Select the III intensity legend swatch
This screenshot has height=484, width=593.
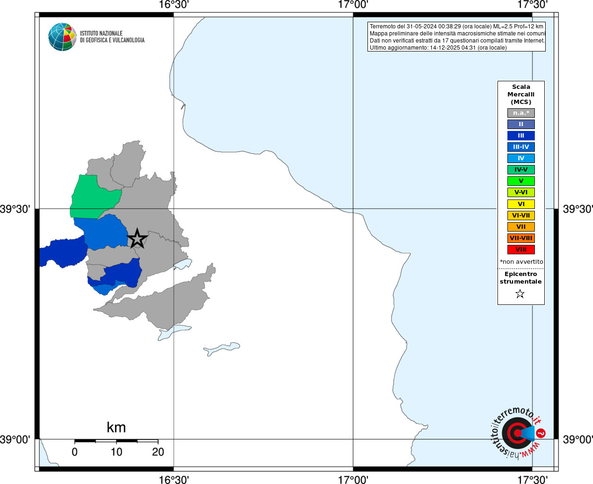click(521, 136)
